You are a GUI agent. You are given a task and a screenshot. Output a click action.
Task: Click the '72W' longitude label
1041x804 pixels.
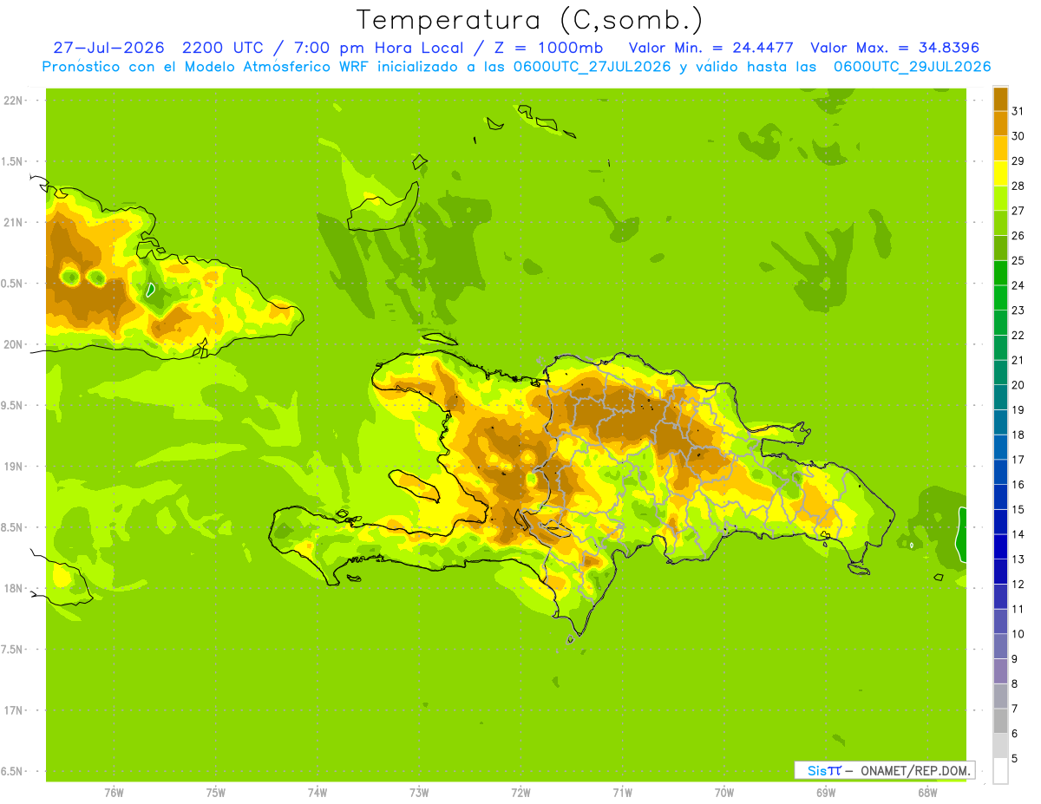(520, 793)
